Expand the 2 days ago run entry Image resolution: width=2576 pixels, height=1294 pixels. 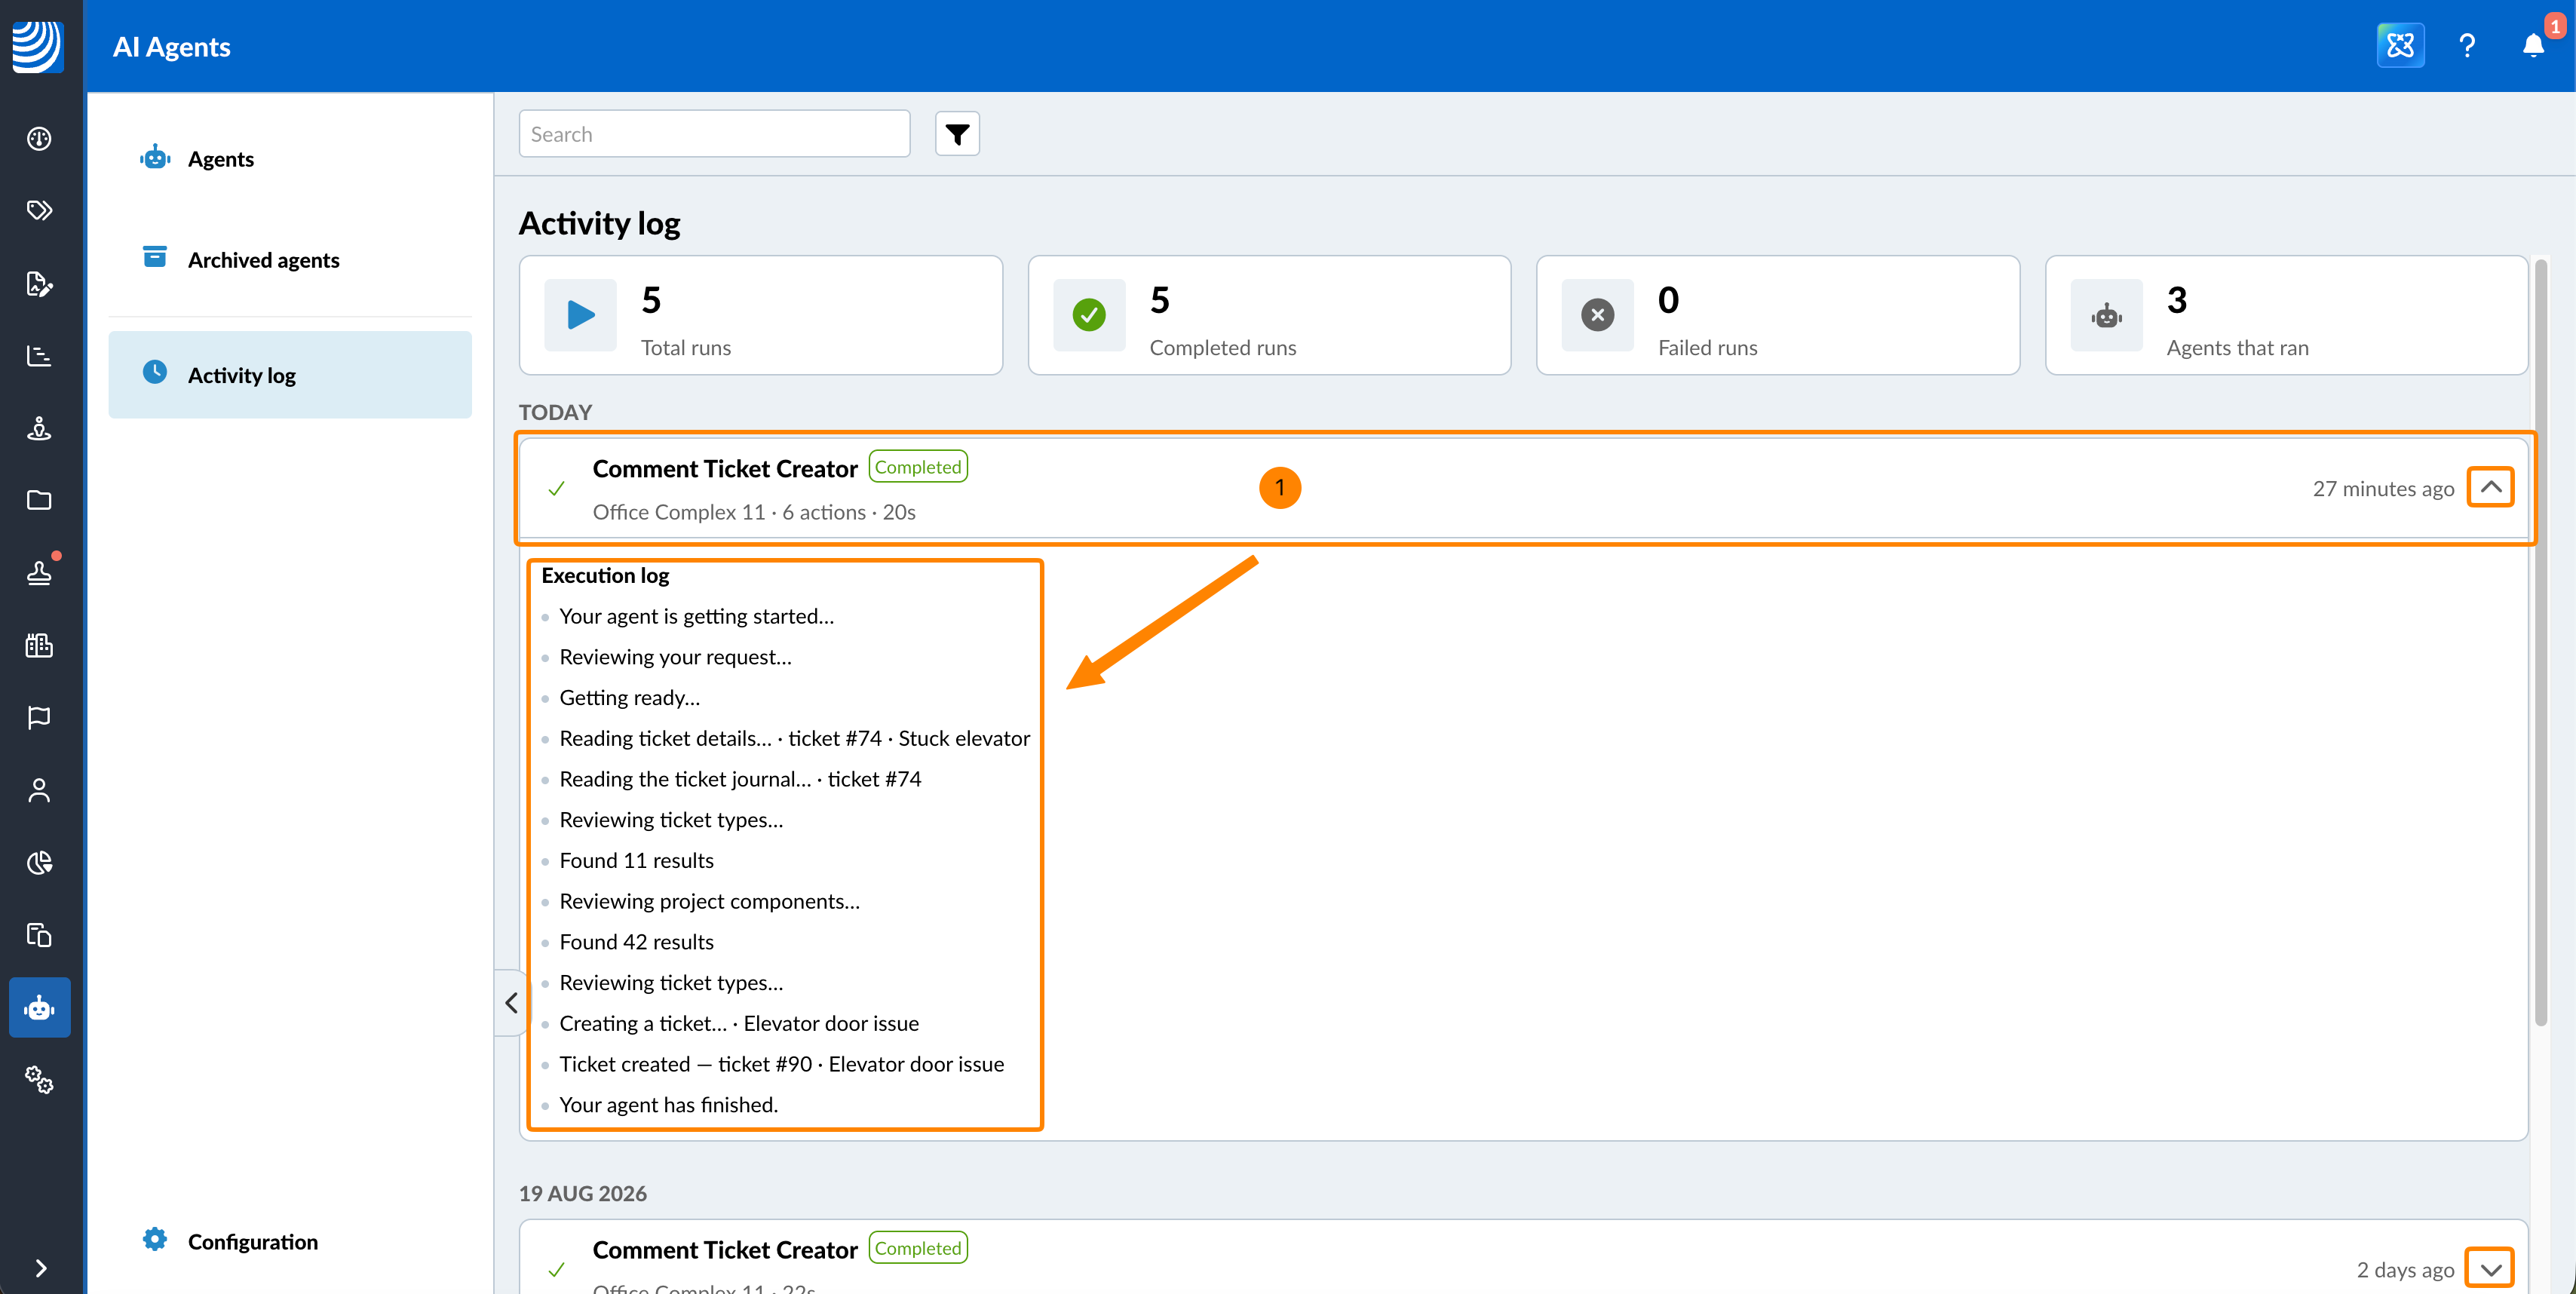(2491, 1269)
